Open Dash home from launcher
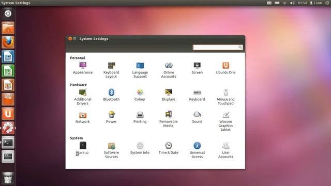331x186 pixels. coord(8,13)
